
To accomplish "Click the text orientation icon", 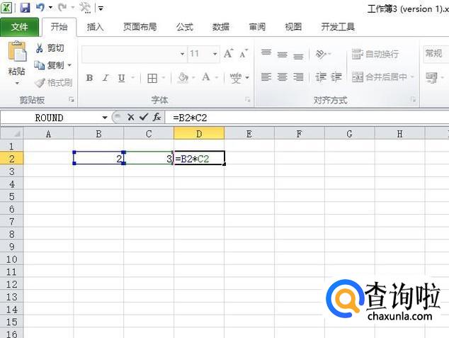I will pyautogui.click(x=321, y=54).
